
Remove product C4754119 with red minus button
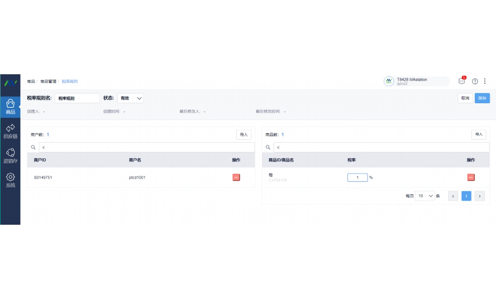coord(471,178)
